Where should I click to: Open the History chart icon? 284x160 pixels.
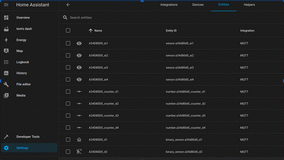[6, 73]
